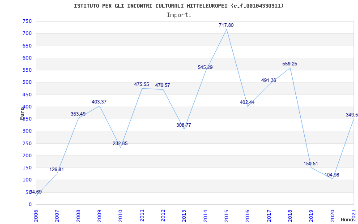
Task: Click the 2014 x-axis year label
Action: coord(205,215)
